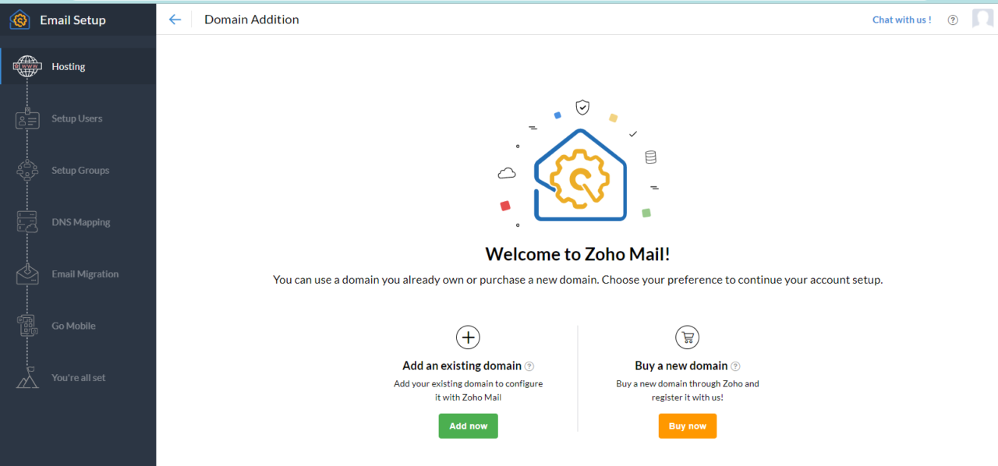This screenshot has height=466, width=998.
Task: Click the Buy now button
Action: (687, 425)
